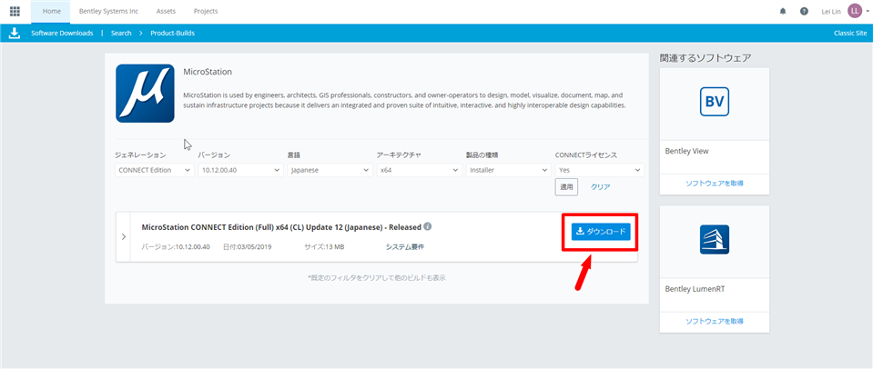Image resolution: width=873 pixels, height=369 pixels.
Task: Click the clear default filters link below results
Action: (376, 277)
